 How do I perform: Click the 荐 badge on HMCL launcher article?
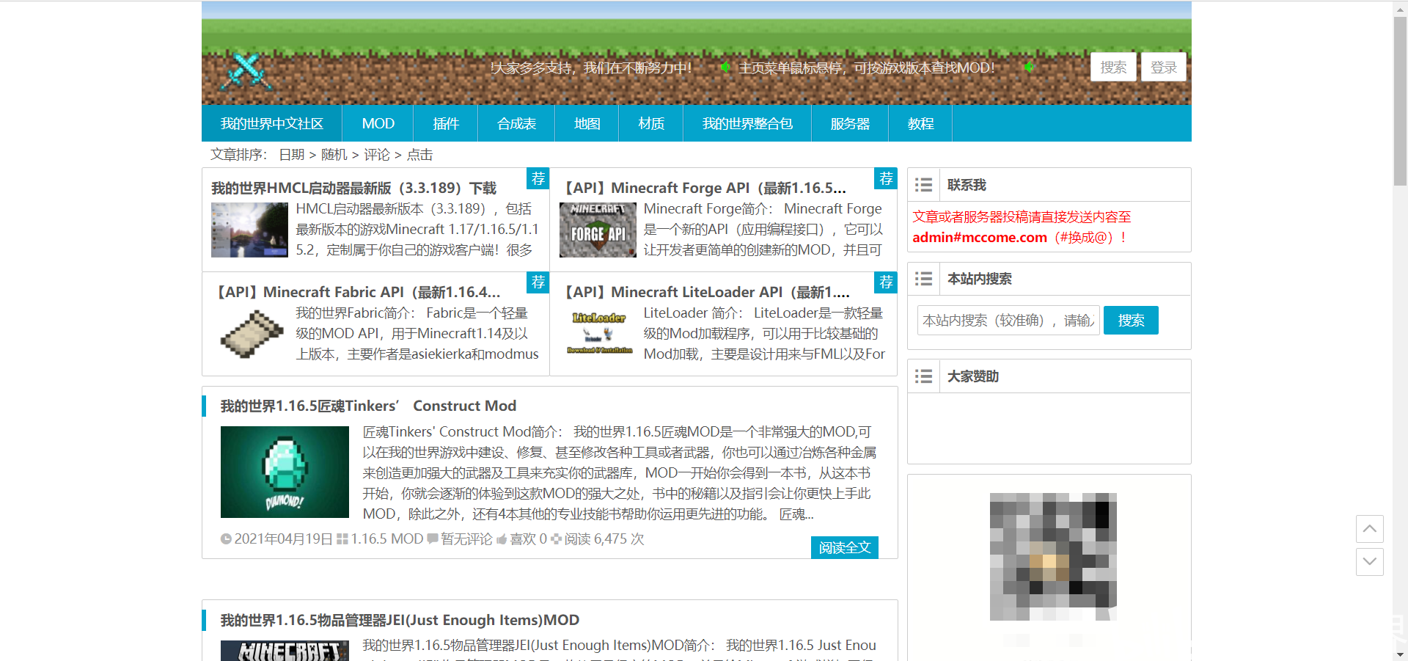click(538, 178)
